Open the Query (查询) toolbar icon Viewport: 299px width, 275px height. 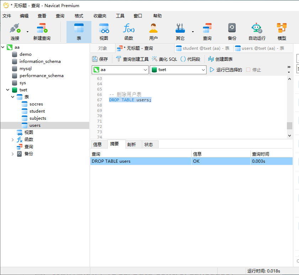[x=207, y=32]
